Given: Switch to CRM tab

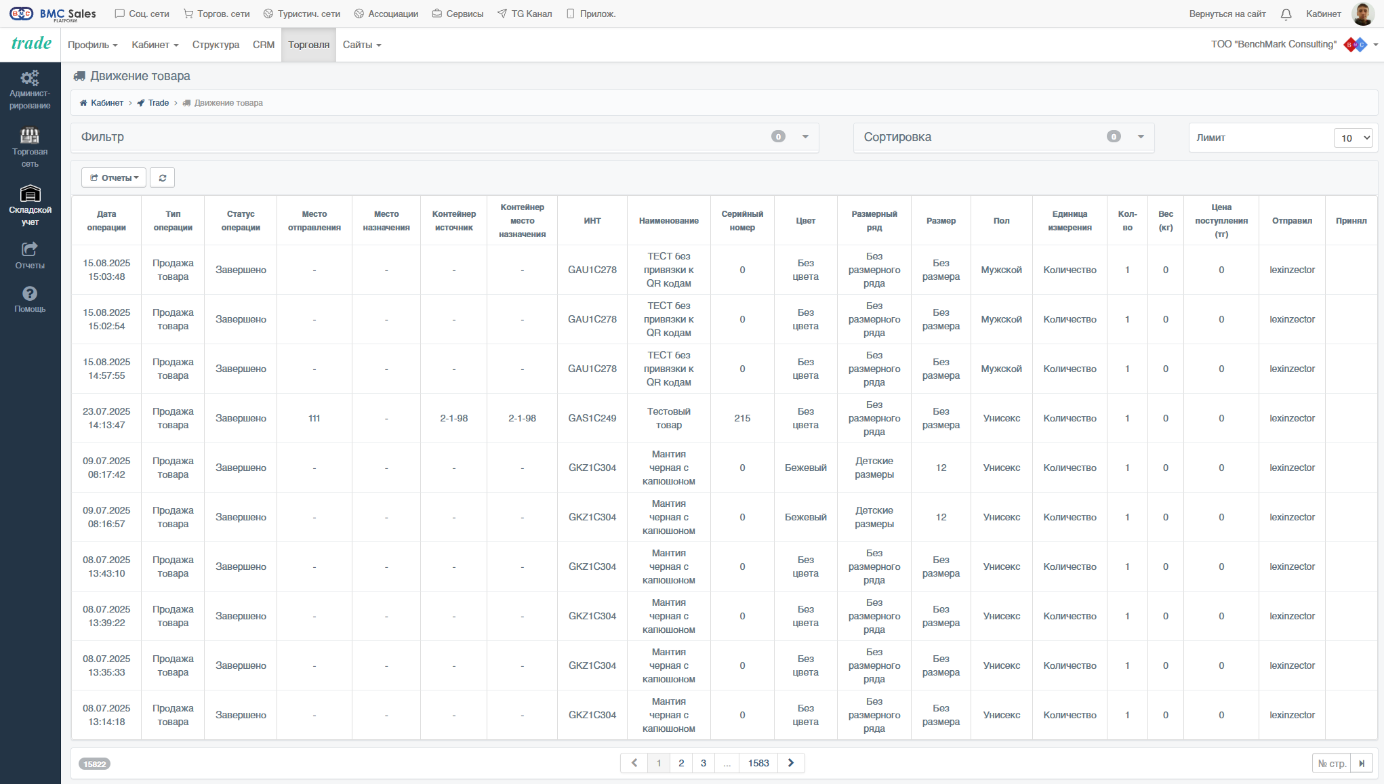Looking at the screenshot, I should pyautogui.click(x=264, y=45).
